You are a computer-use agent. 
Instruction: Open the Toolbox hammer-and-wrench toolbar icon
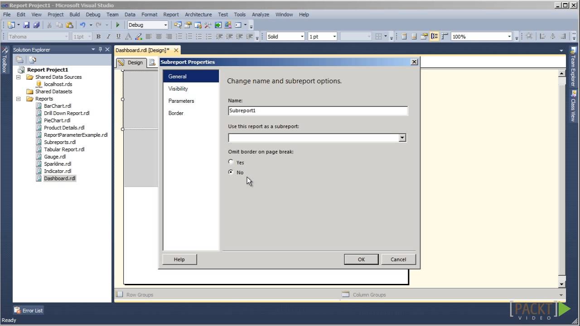coord(208,25)
